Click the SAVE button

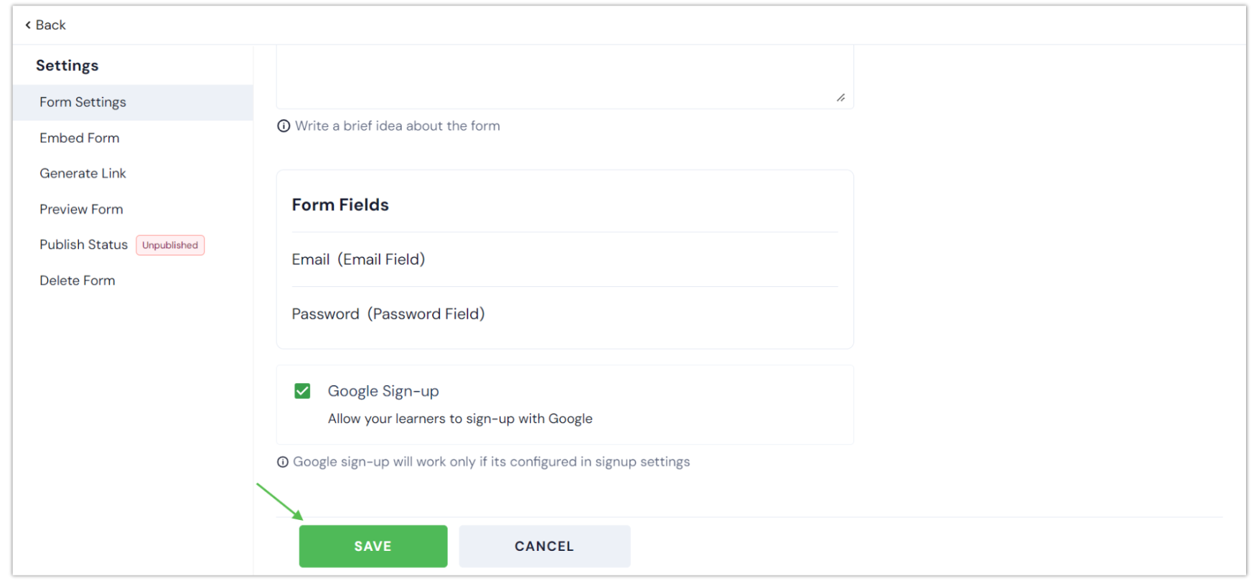click(373, 546)
